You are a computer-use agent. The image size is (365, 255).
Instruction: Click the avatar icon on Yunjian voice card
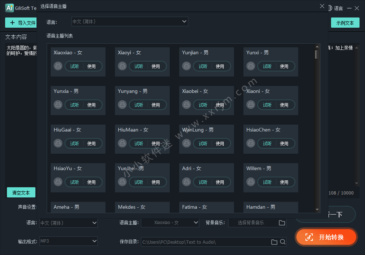click(x=187, y=66)
